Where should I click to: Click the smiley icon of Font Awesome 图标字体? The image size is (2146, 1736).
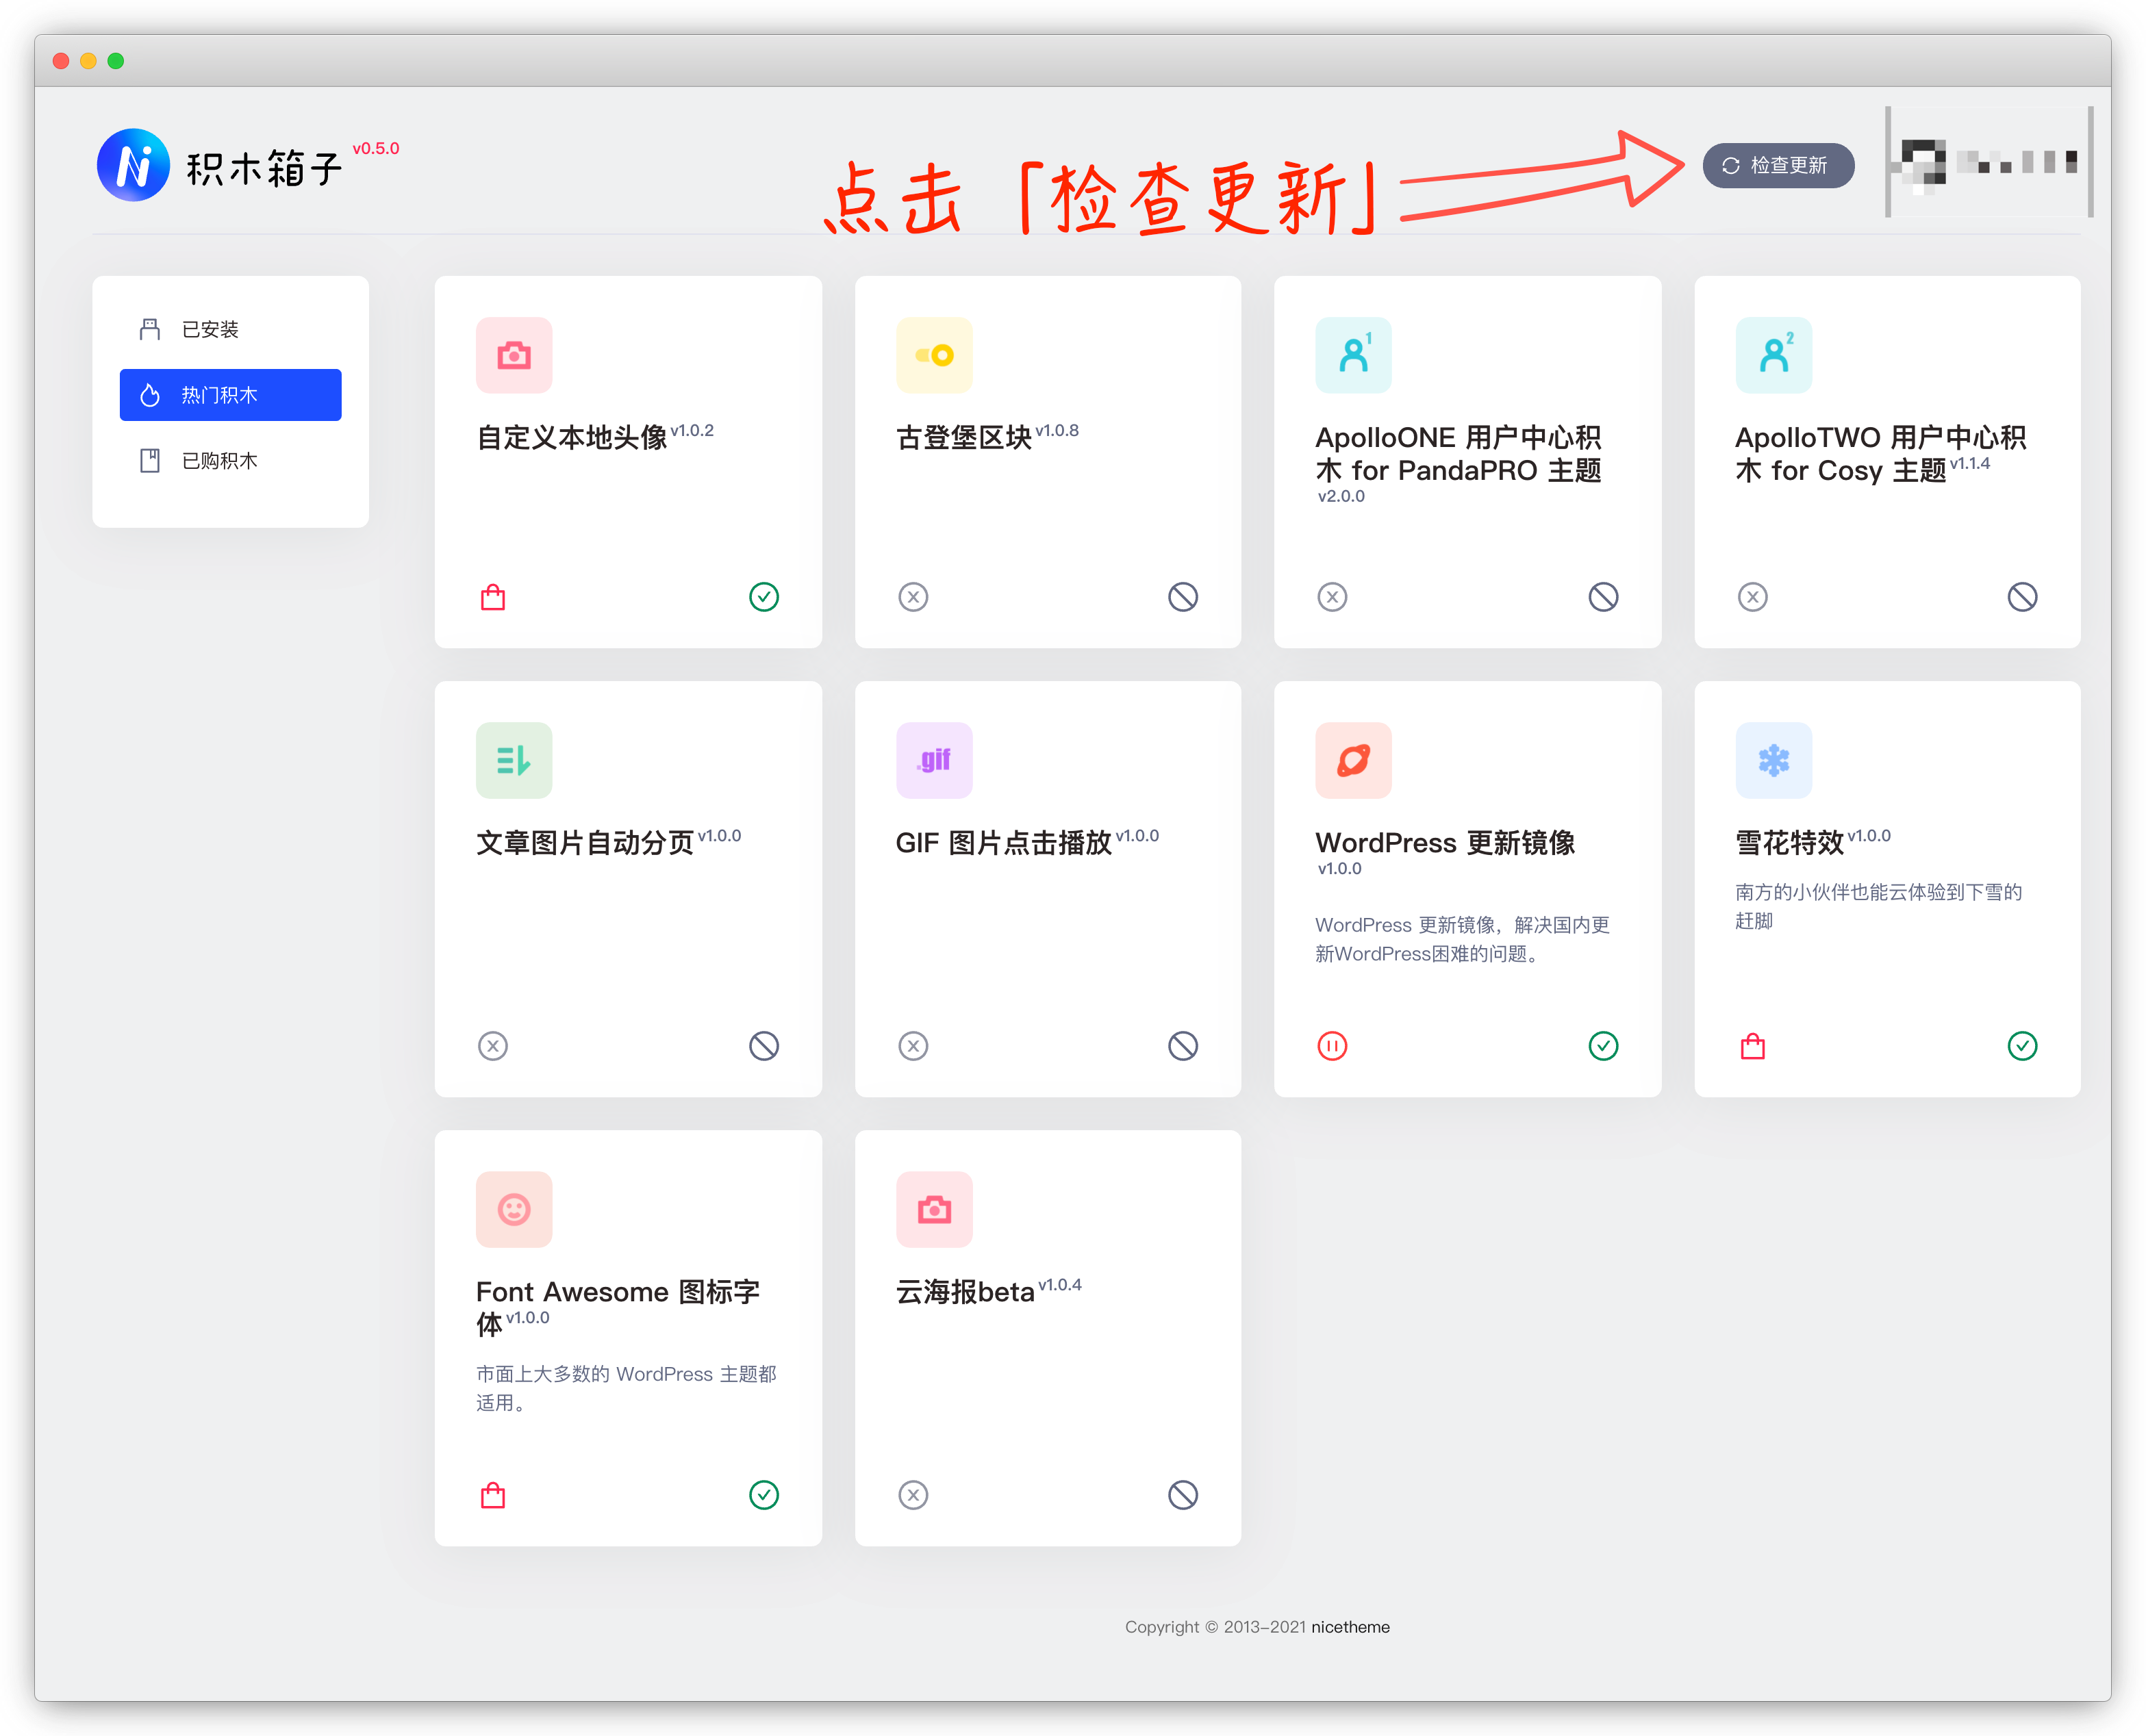(x=514, y=1209)
